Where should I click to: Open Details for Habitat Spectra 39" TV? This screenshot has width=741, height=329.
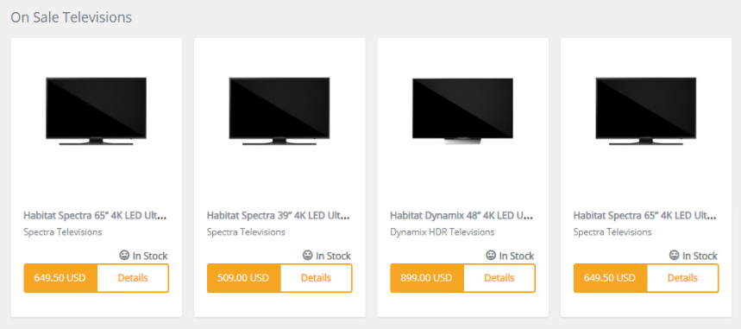(x=316, y=278)
